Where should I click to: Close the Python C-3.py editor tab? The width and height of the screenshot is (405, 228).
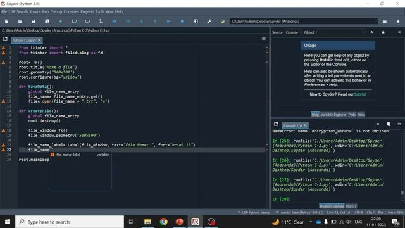(x=39, y=40)
